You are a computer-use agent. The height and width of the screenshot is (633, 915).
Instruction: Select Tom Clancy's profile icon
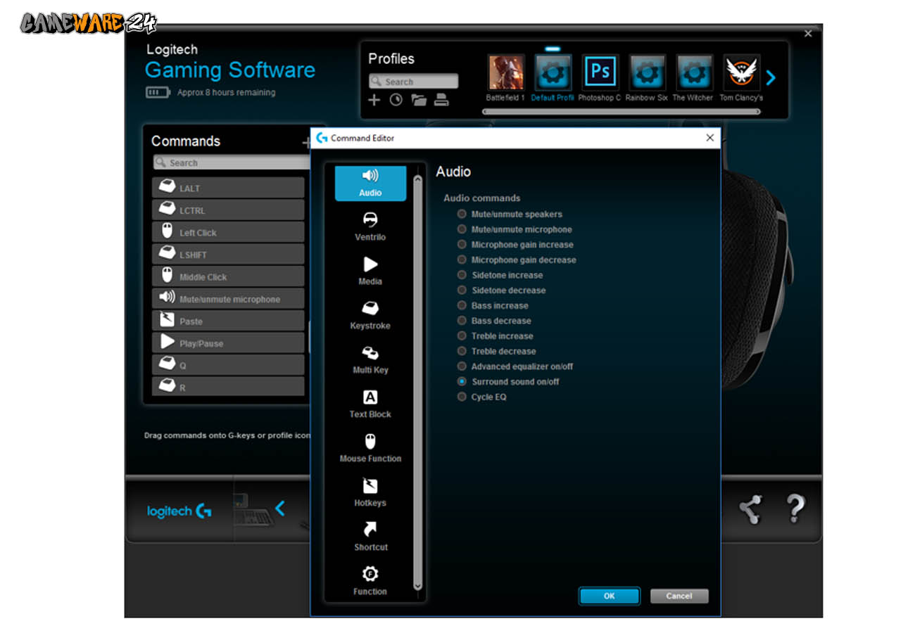[741, 72]
